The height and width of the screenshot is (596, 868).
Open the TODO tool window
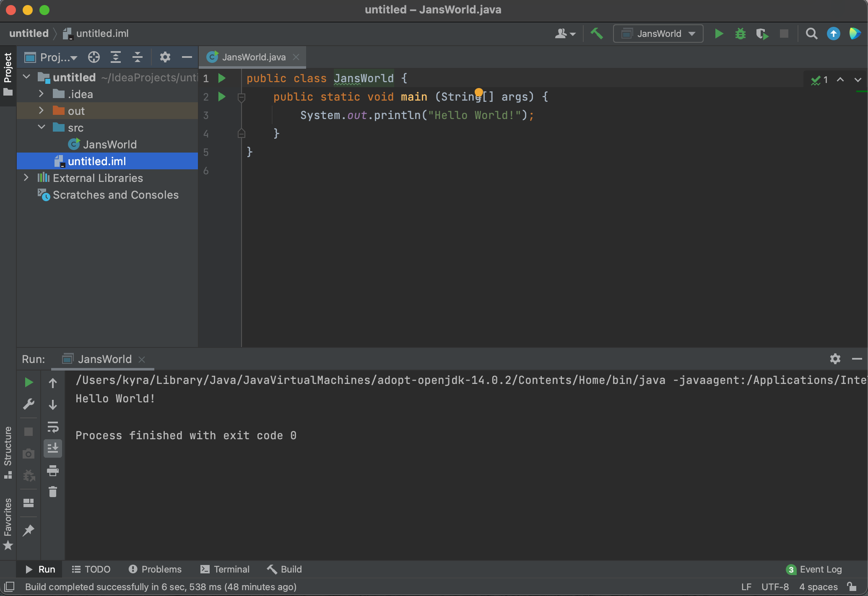91,569
